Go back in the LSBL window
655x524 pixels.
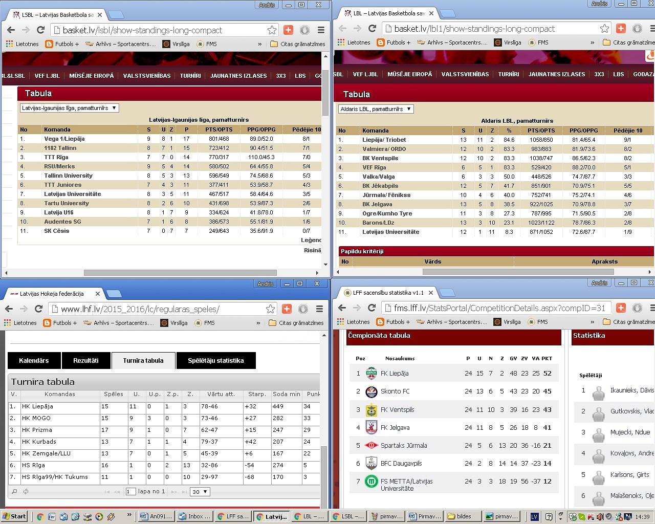tap(11, 30)
